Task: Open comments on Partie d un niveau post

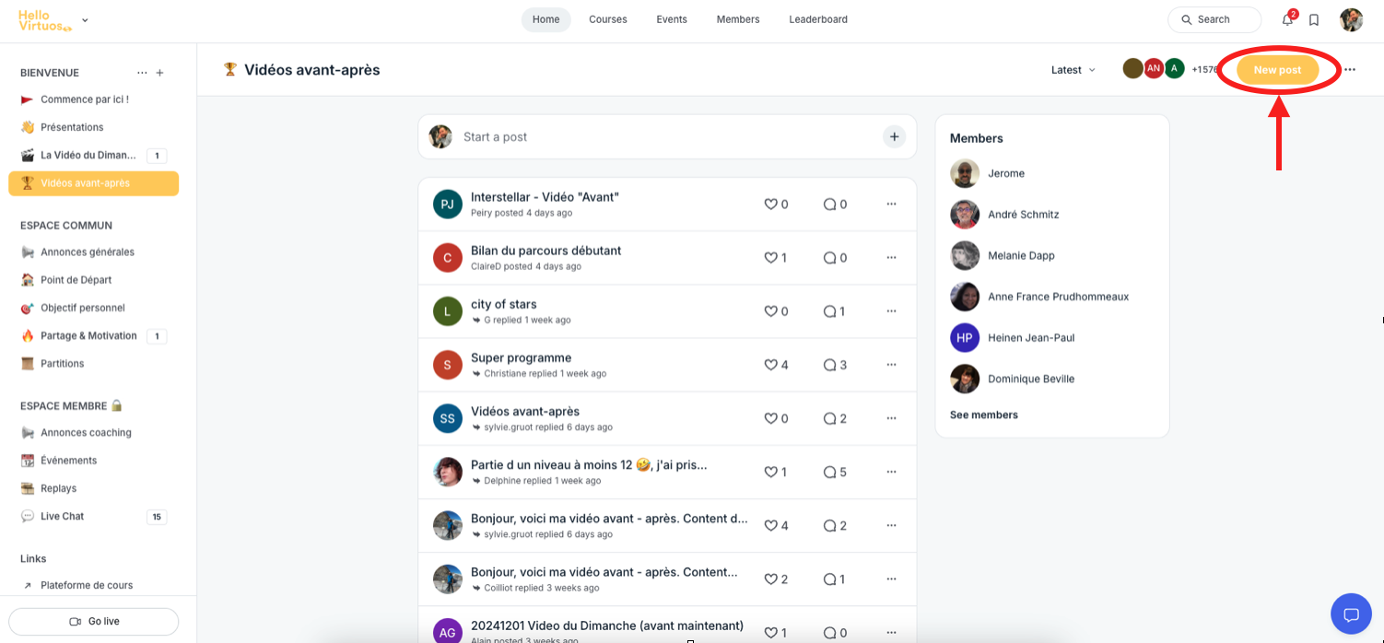Action: pyautogui.click(x=835, y=472)
